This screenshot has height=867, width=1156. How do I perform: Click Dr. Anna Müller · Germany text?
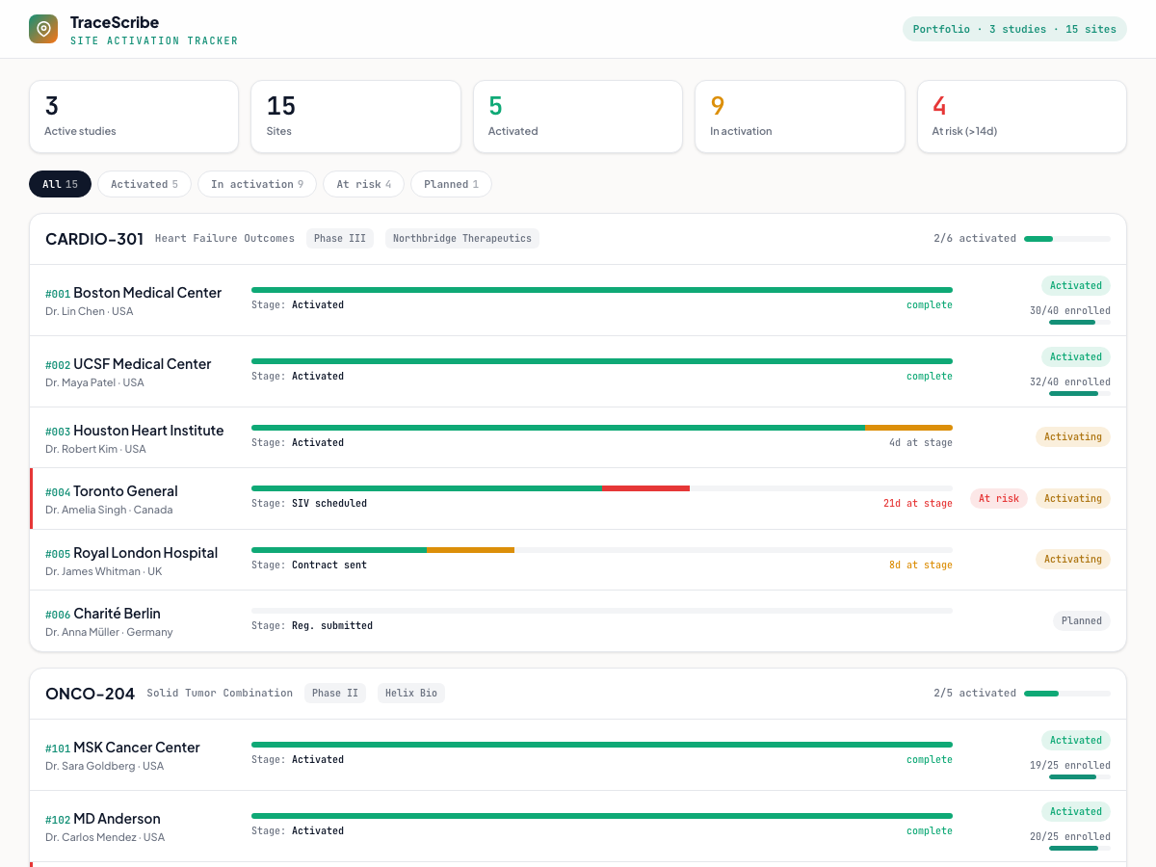point(109,632)
